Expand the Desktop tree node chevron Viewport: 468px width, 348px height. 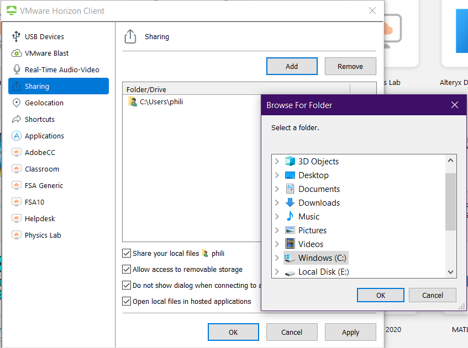pos(277,175)
